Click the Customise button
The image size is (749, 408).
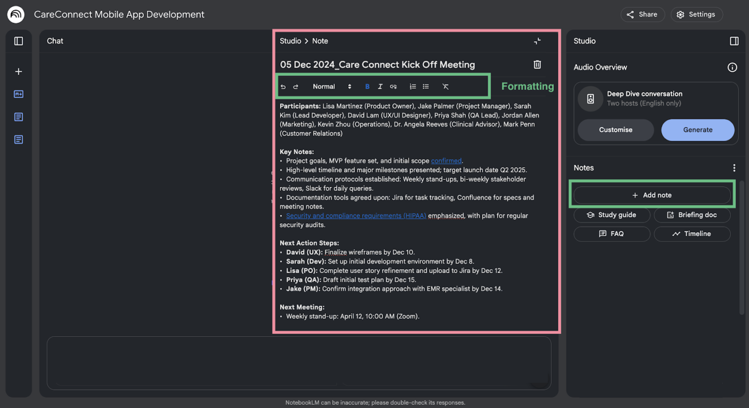point(616,130)
